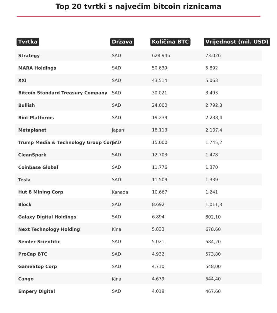Select the Količina BTC column header

tap(170, 42)
